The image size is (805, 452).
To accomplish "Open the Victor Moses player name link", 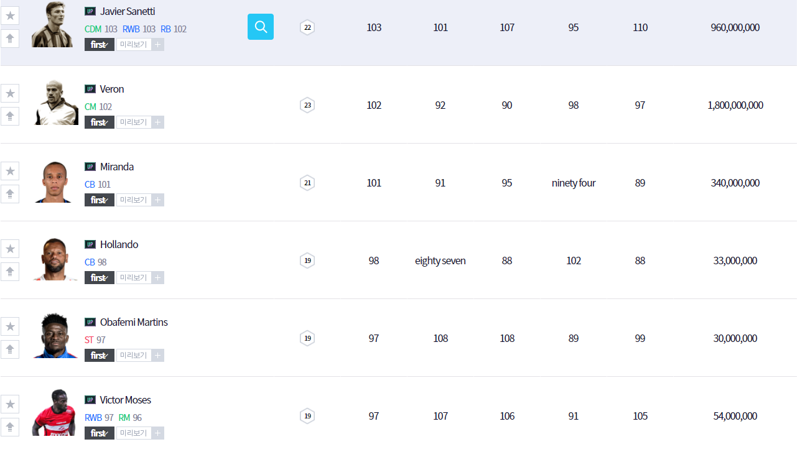I will coord(126,400).
